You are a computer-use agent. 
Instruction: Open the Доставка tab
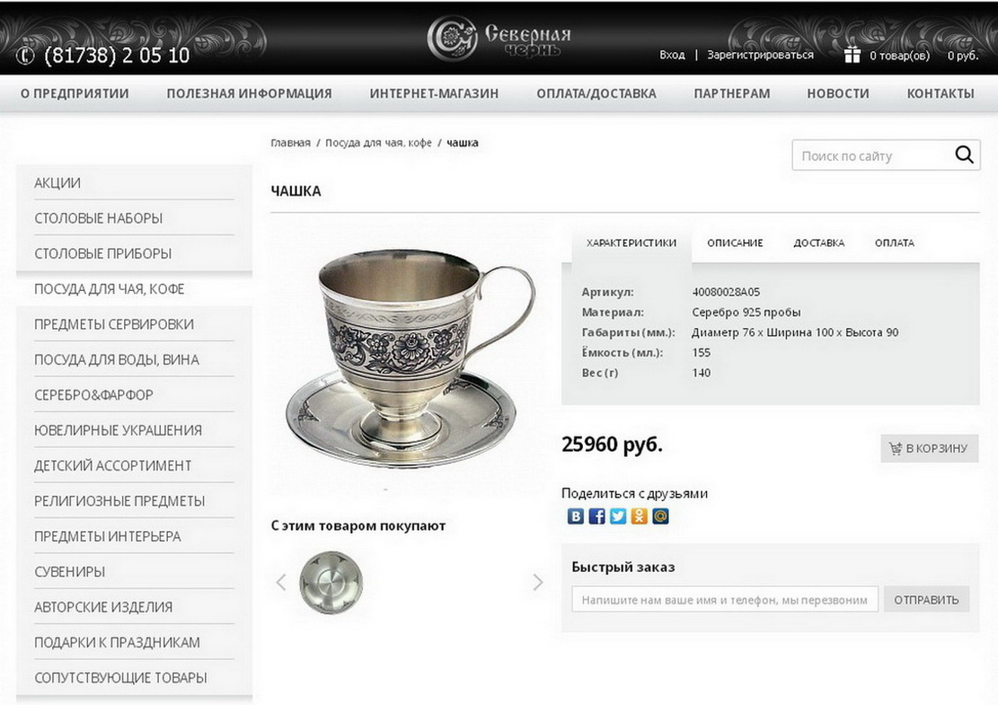coord(819,243)
